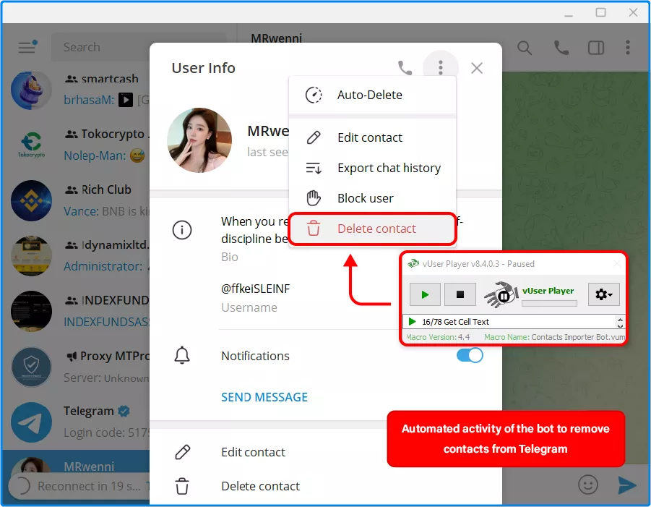This screenshot has width=651, height=507.
Task: Click Edit contact at dialog bottom
Action: pos(254,452)
